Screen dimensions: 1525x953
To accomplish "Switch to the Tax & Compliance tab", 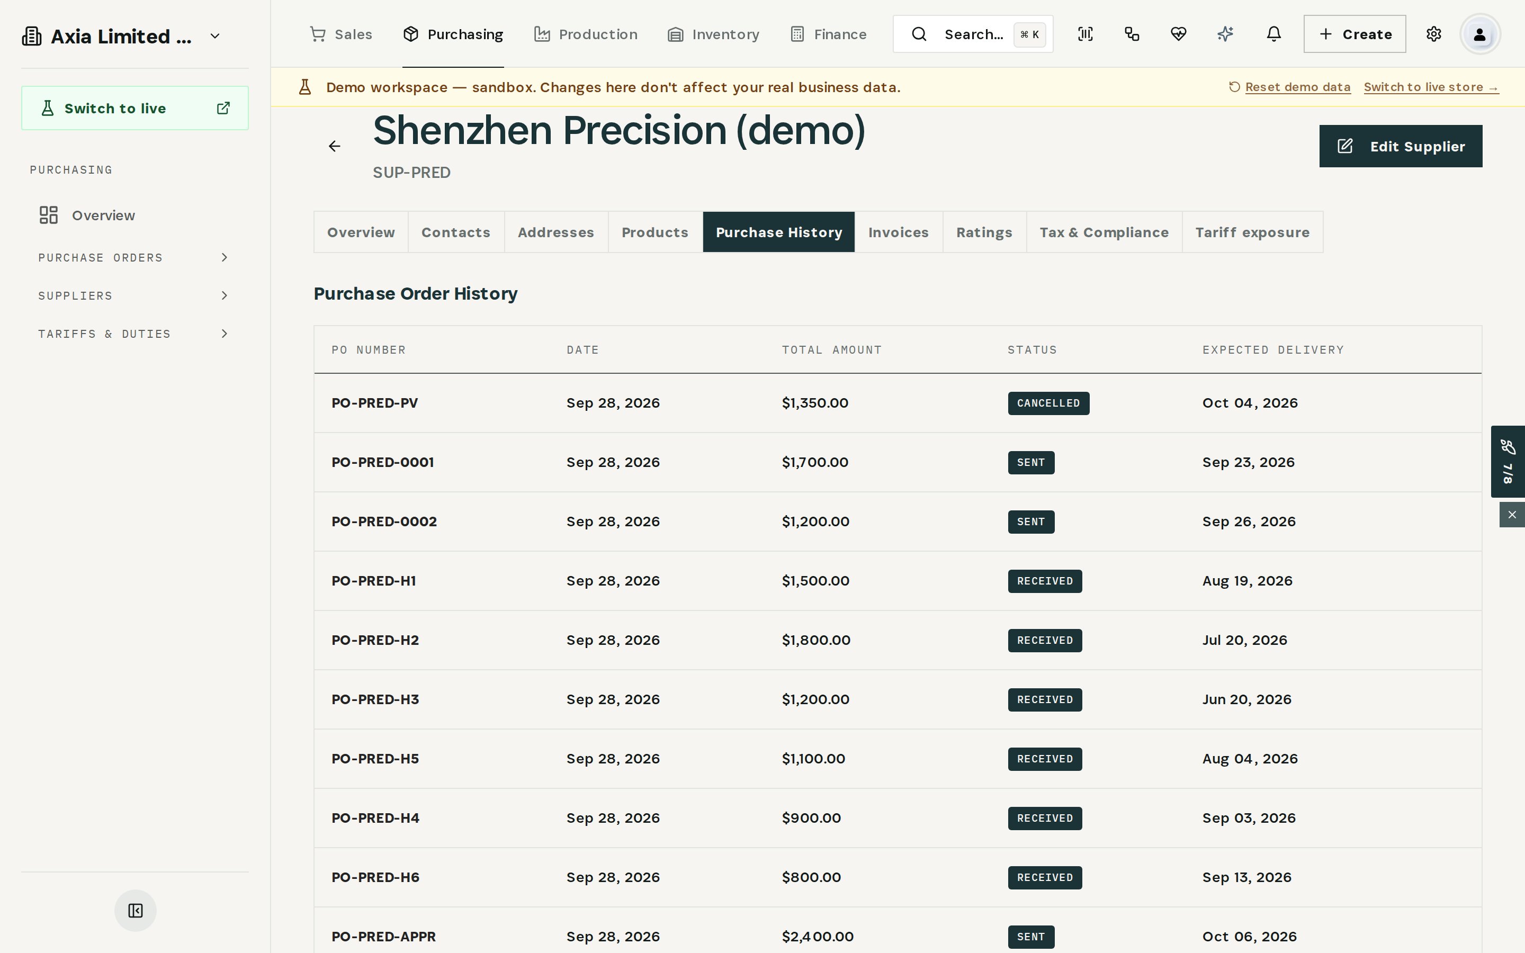I will tap(1104, 232).
